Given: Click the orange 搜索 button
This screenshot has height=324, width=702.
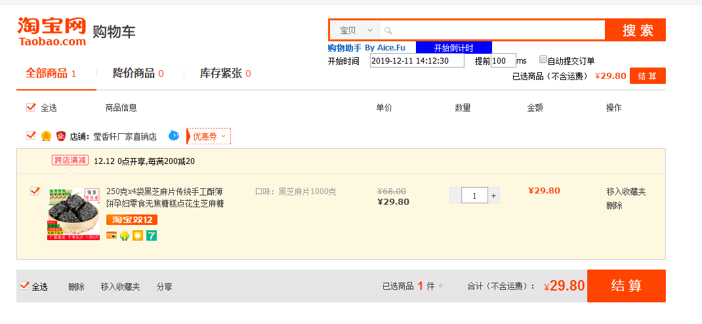Looking at the screenshot, I should click(635, 30).
